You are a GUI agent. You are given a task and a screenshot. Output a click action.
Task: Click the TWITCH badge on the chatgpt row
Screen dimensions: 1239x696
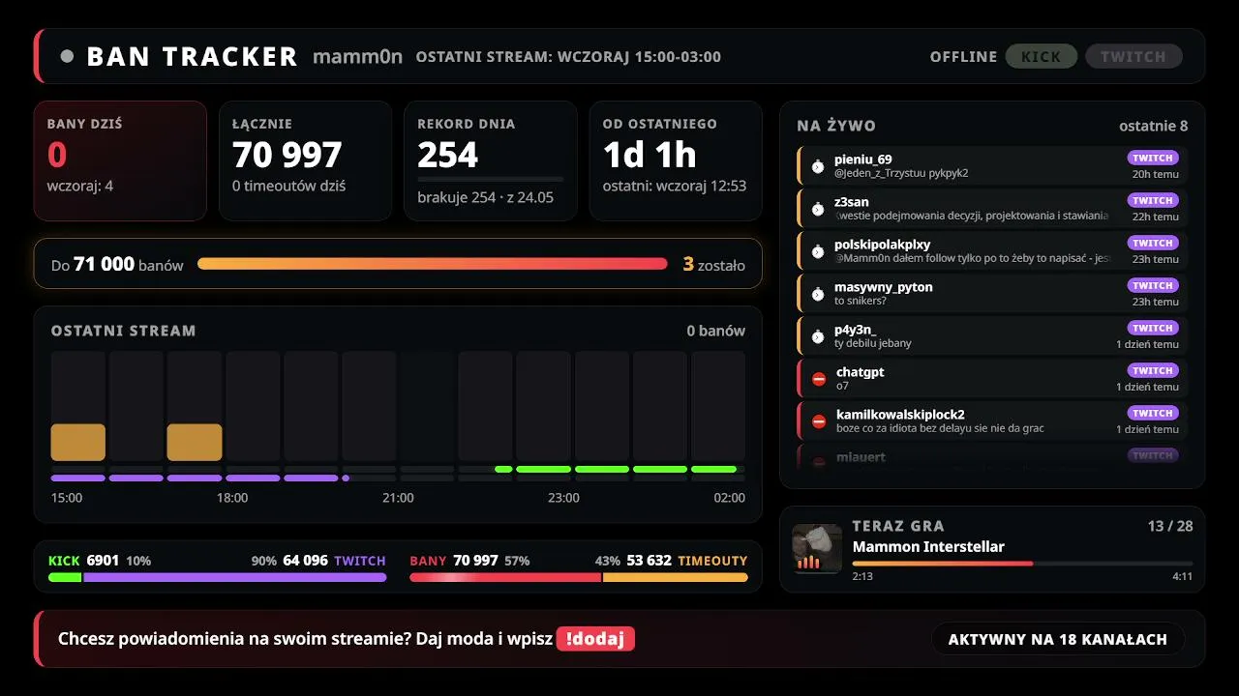1153,370
